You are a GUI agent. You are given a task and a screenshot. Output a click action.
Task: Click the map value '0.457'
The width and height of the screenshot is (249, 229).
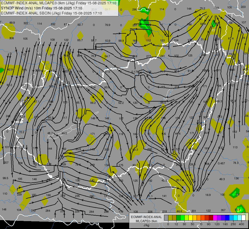coord(221,163)
